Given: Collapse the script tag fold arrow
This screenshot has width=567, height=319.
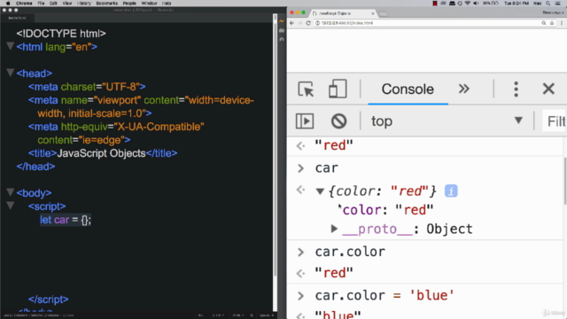Looking at the screenshot, I should [10, 206].
